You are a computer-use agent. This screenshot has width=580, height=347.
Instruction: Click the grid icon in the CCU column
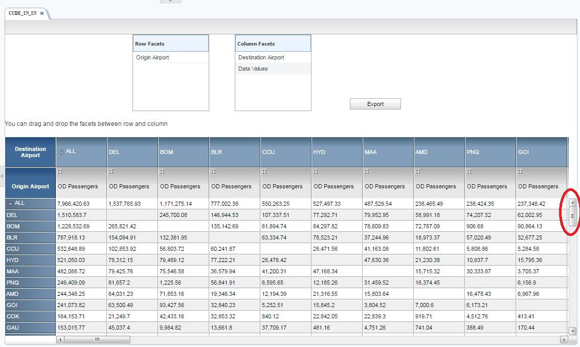tap(264, 171)
